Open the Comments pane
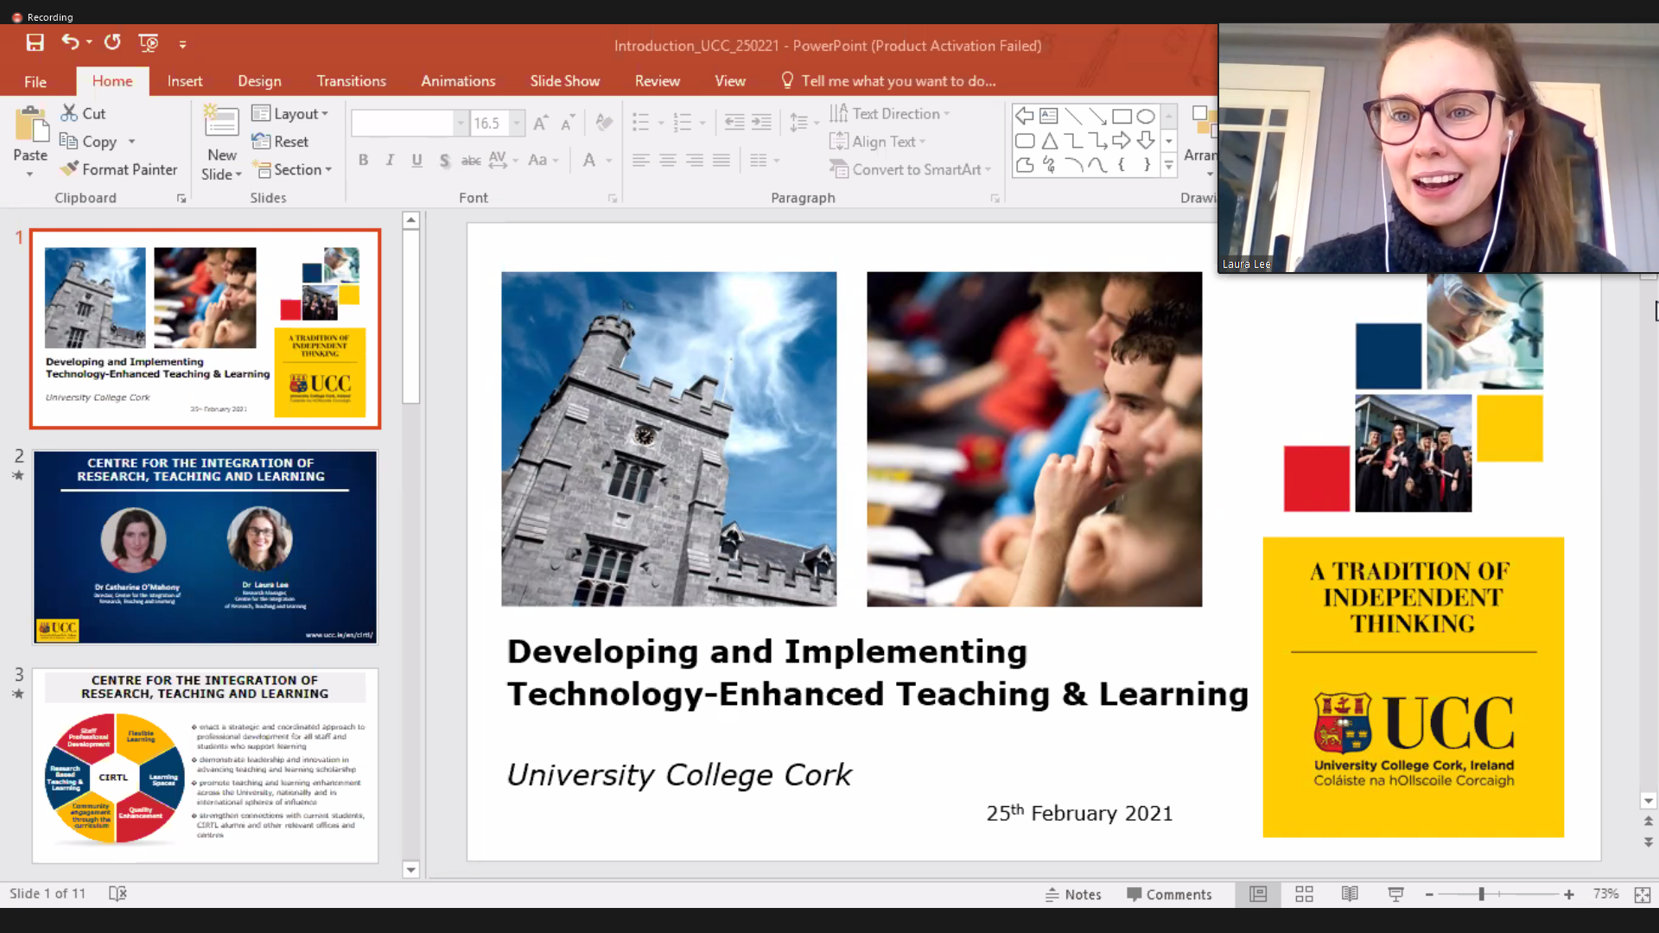This screenshot has width=1659, height=933. click(1169, 894)
